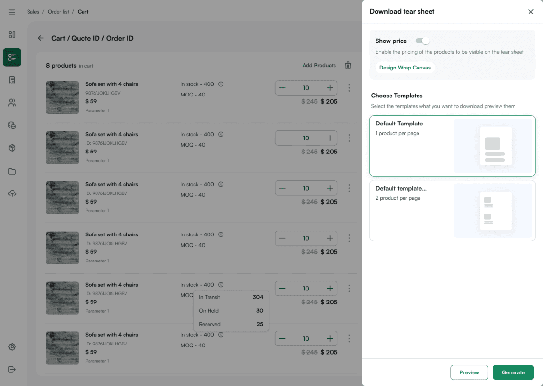
Task: Select the pricing coins icon in sidebar
Action: 12,125
